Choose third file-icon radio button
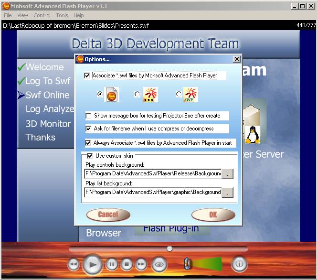 tap(179, 94)
